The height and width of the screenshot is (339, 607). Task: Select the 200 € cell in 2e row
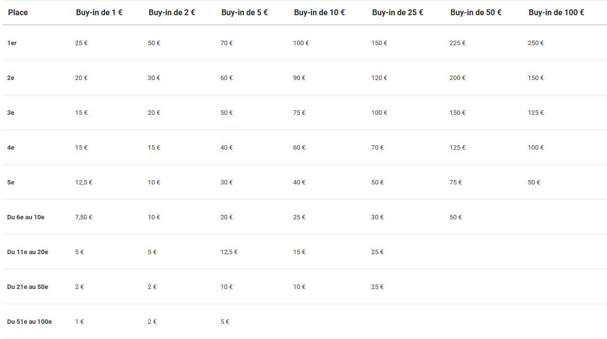[457, 78]
